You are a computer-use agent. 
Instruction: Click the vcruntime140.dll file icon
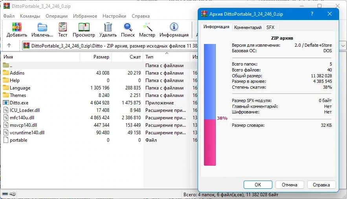[x=6, y=133]
